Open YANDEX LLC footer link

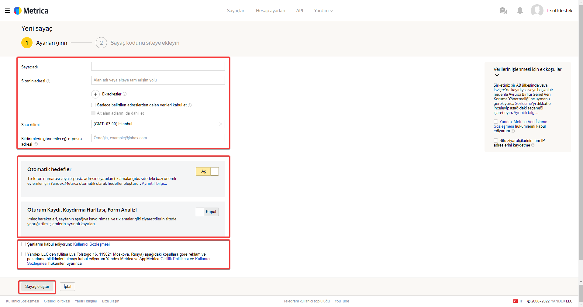pyautogui.click(x=562, y=301)
